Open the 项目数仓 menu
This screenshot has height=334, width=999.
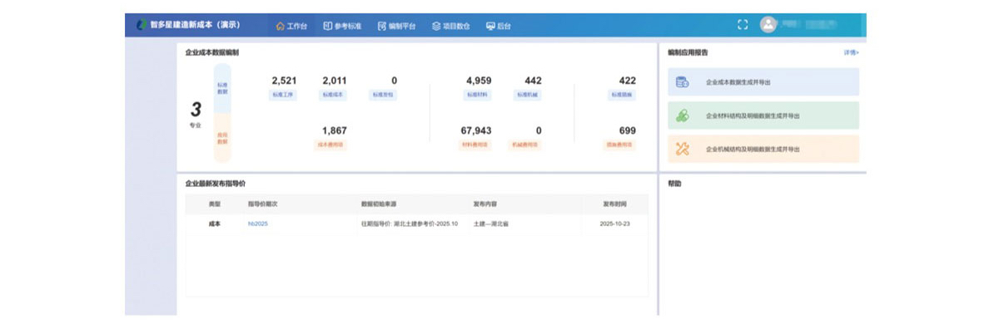click(450, 26)
